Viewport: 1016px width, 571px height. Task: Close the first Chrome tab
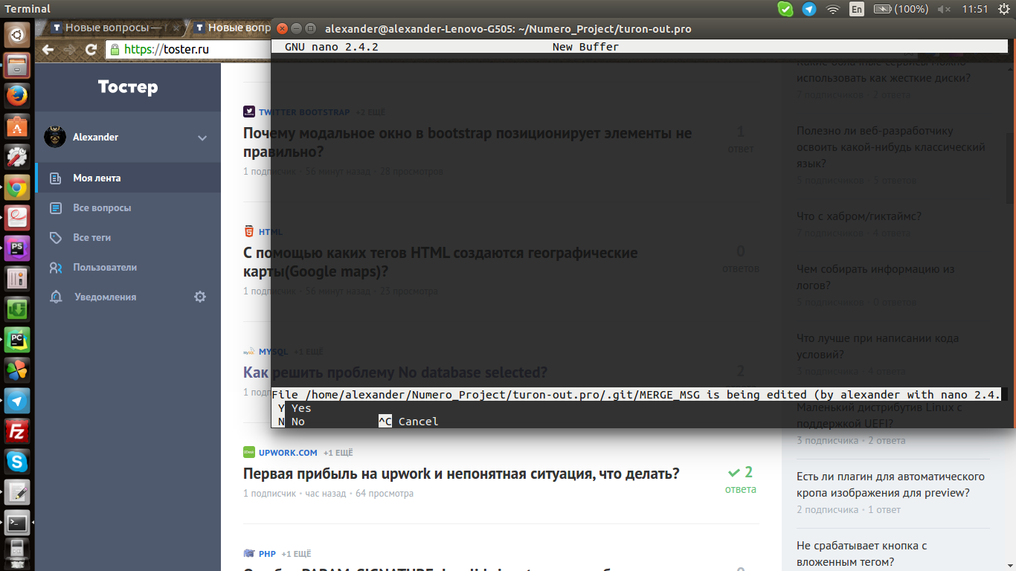click(176, 28)
